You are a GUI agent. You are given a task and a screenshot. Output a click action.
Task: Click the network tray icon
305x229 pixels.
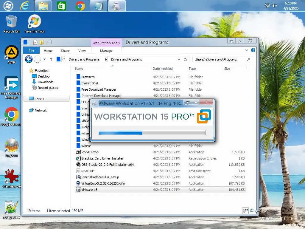point(267,5)
